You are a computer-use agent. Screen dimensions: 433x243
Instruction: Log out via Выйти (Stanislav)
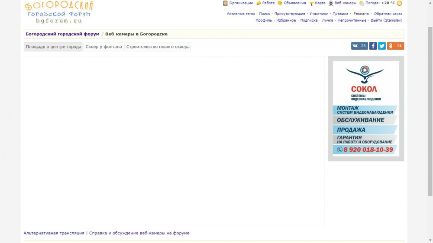[x=386, y=20]
